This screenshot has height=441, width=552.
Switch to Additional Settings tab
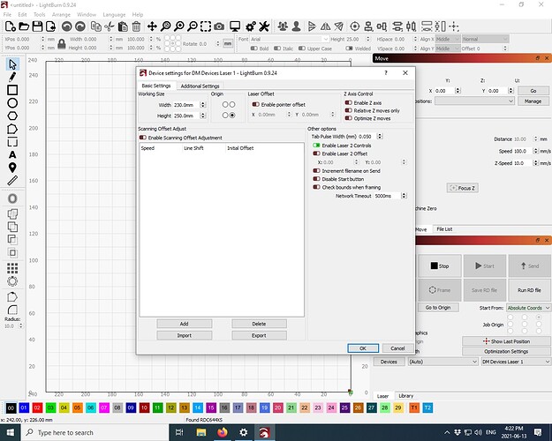(200, 86)
